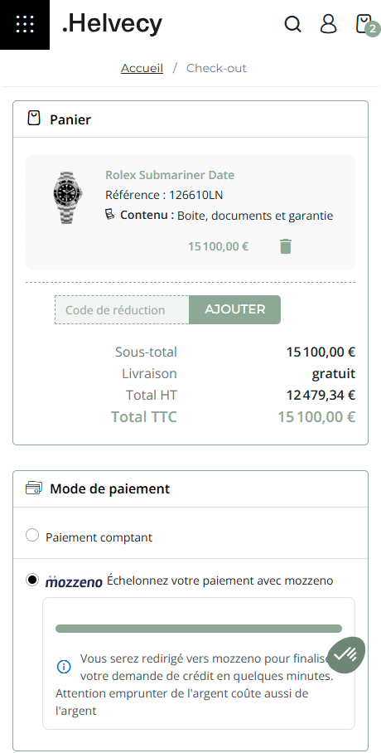
Task: Click the credit card icon by Mode de paiement
Action: 34,488
